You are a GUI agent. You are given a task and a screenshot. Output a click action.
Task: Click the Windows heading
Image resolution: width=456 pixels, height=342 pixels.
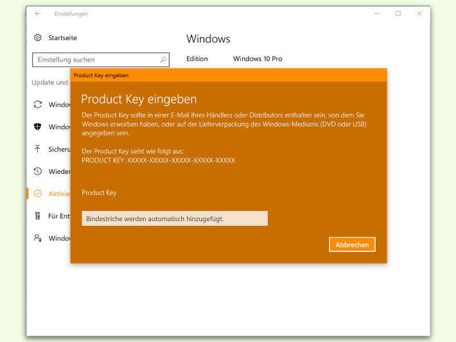click(208, 39)
